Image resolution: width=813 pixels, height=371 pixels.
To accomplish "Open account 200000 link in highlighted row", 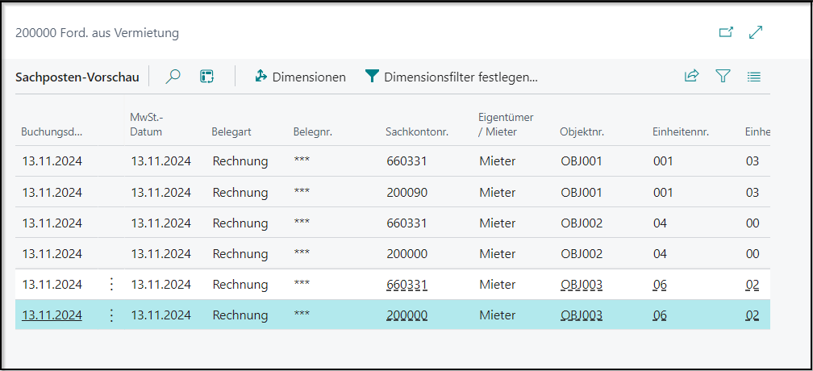I will 407,315.
